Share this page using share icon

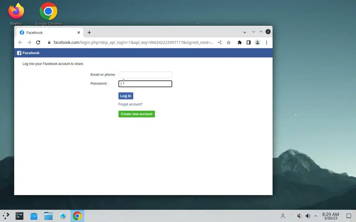pos(220,42)
